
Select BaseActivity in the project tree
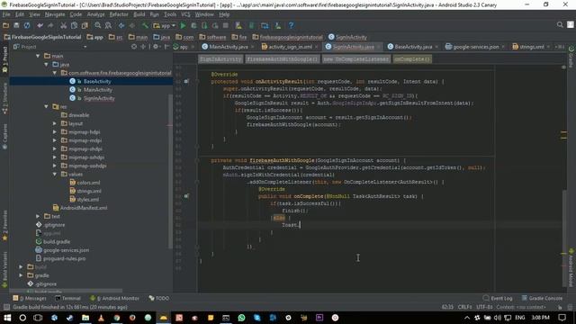click(97, 81)
